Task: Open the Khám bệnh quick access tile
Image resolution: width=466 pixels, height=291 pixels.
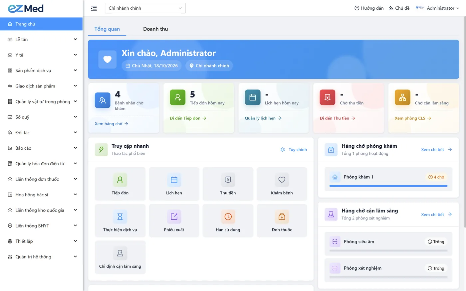Action: [282, 184]
